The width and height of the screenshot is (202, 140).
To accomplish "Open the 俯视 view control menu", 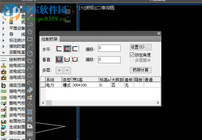I will click(90, 8).
